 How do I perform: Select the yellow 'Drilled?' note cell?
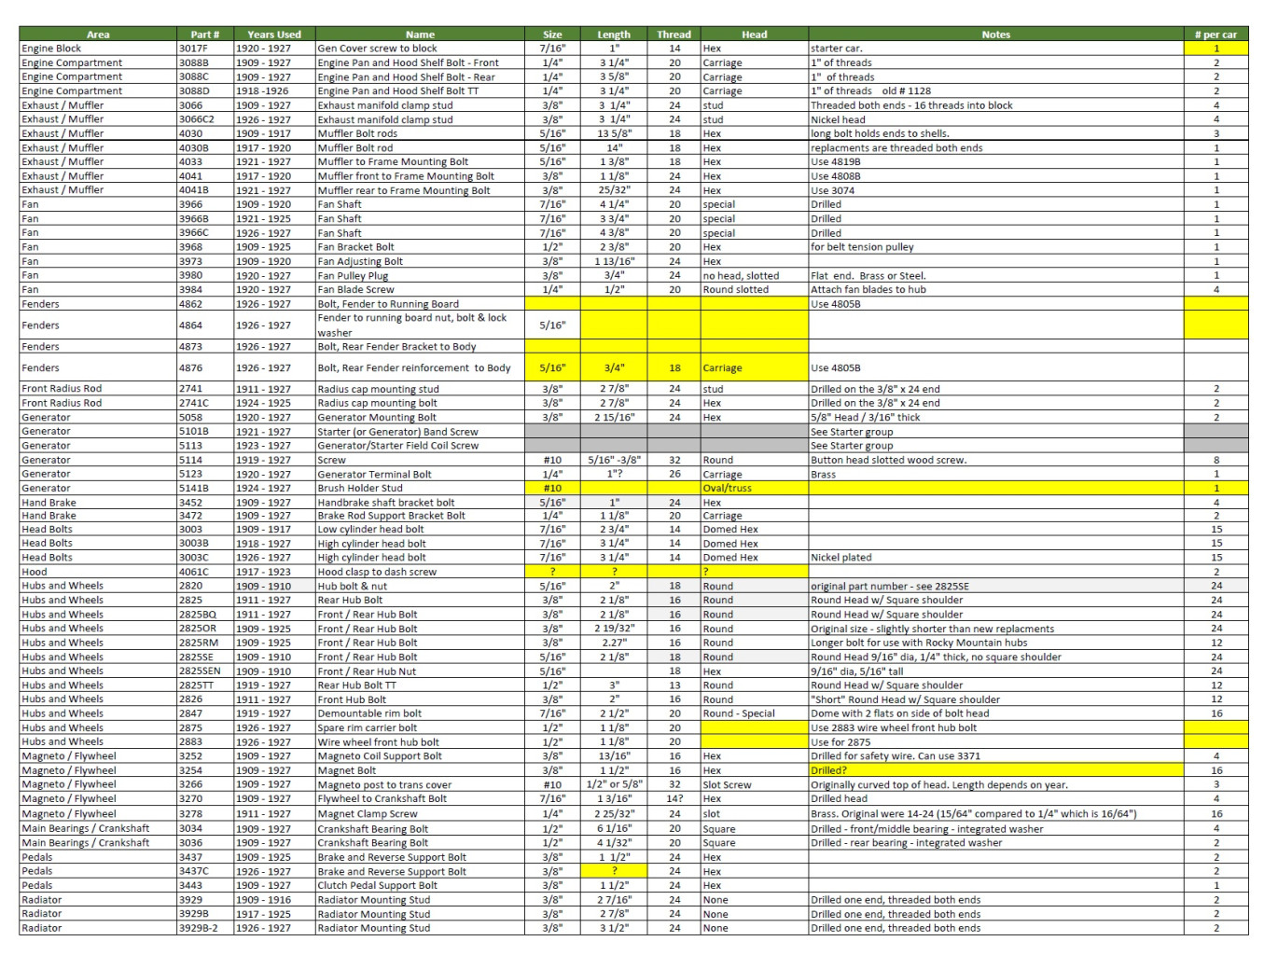[x=996, y=770]
